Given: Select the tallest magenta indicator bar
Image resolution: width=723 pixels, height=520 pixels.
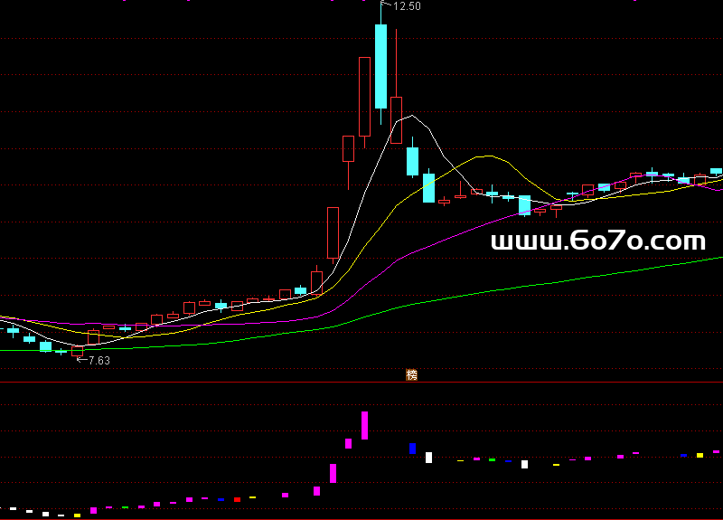Looking at the screenshot, I should 365,425.
